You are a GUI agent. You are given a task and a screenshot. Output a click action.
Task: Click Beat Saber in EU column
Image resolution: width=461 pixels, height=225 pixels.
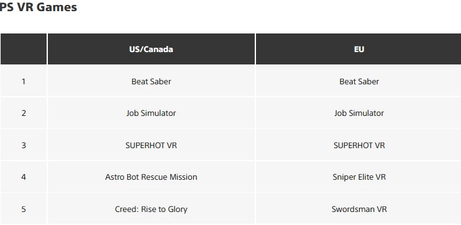pos(358,81)
